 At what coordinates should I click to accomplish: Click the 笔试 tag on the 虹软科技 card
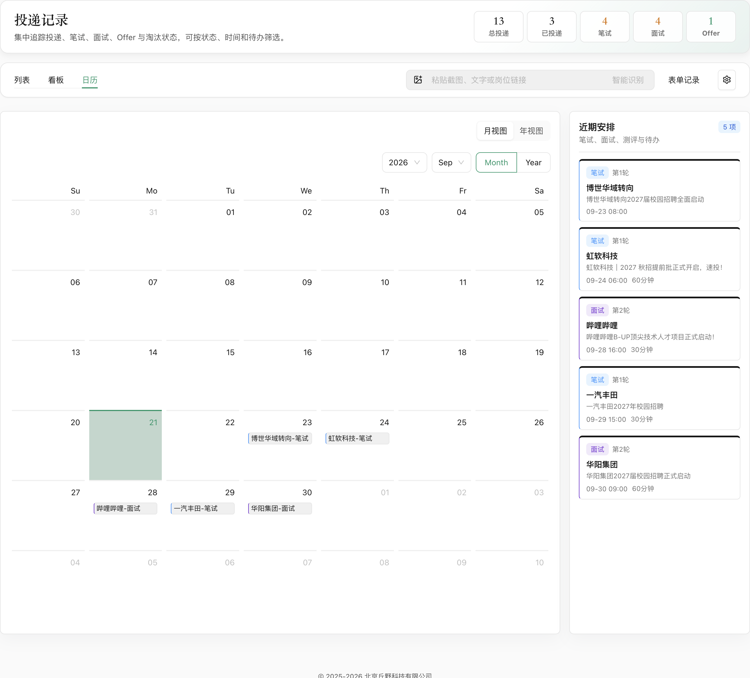click(x=597, y=241)
